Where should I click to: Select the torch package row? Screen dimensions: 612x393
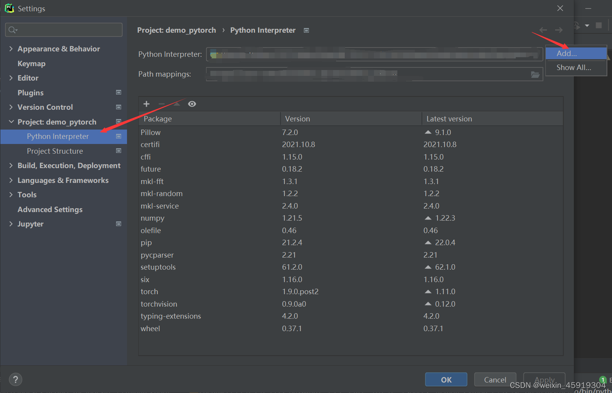(x=351, y=292)
